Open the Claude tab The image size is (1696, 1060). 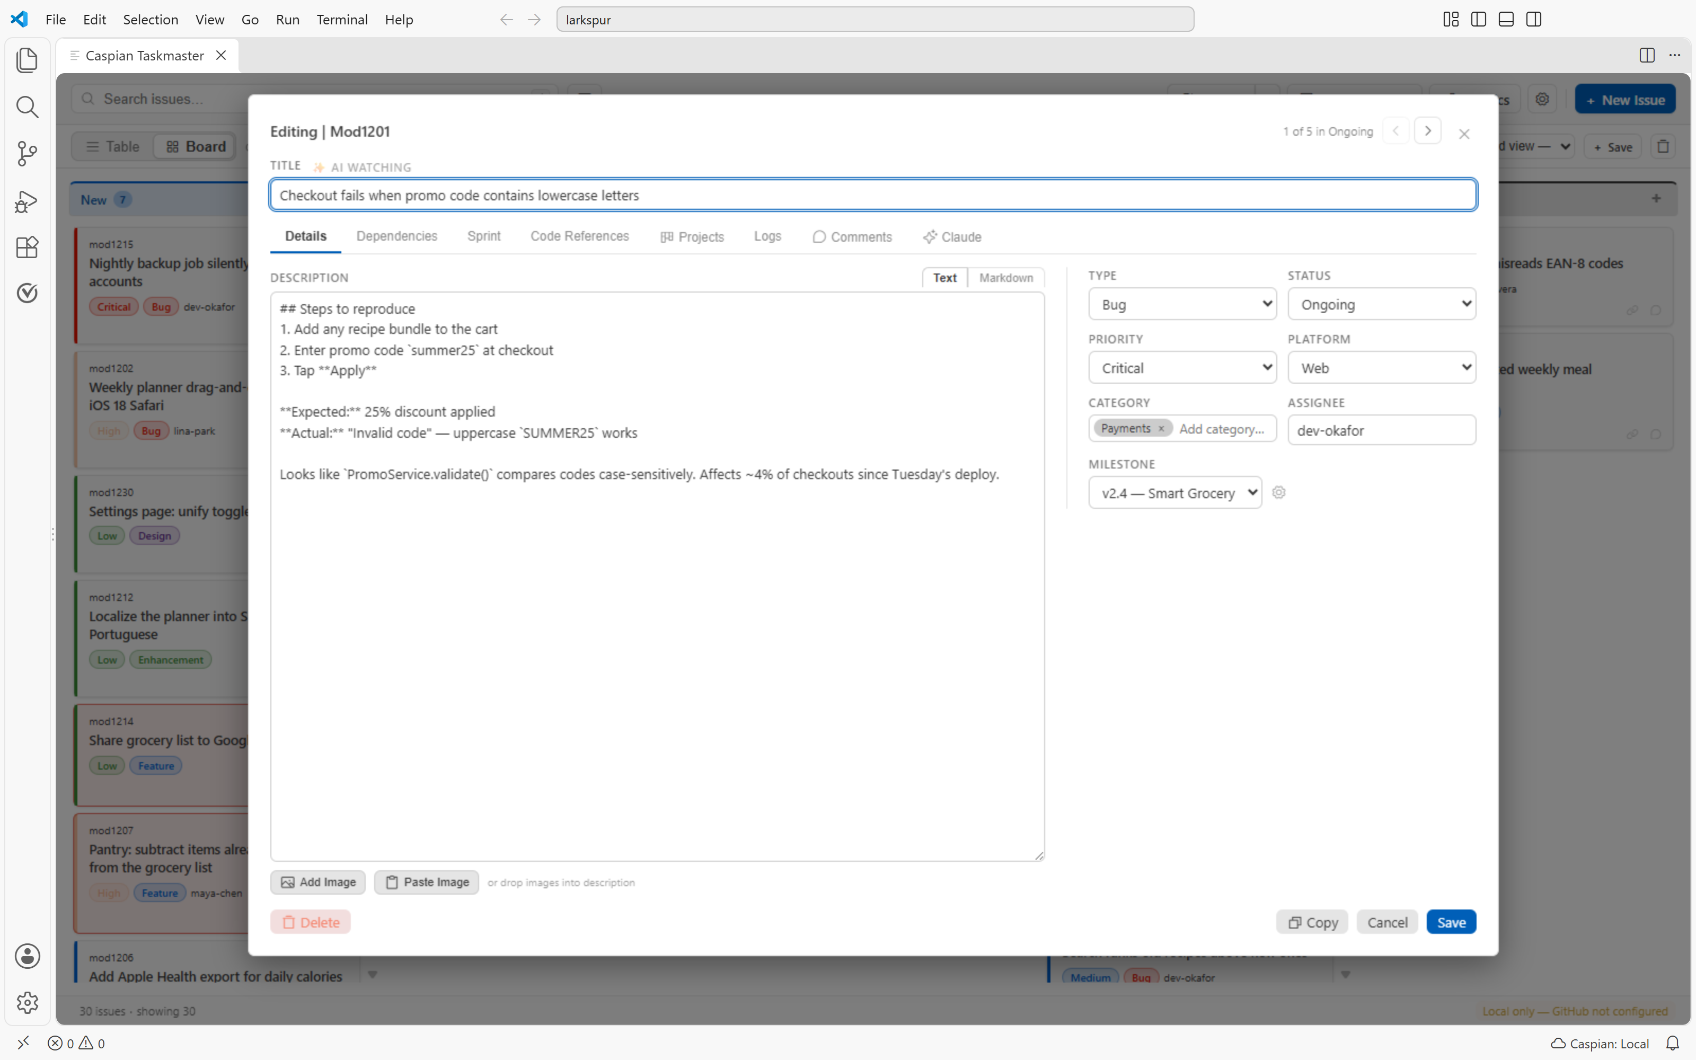952,237
